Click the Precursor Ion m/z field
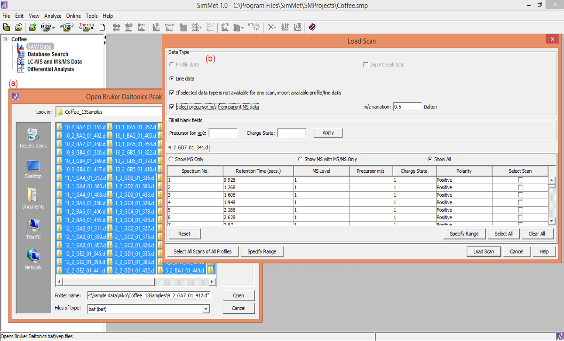This screenshot has width=564, height=341. (222, 133)
